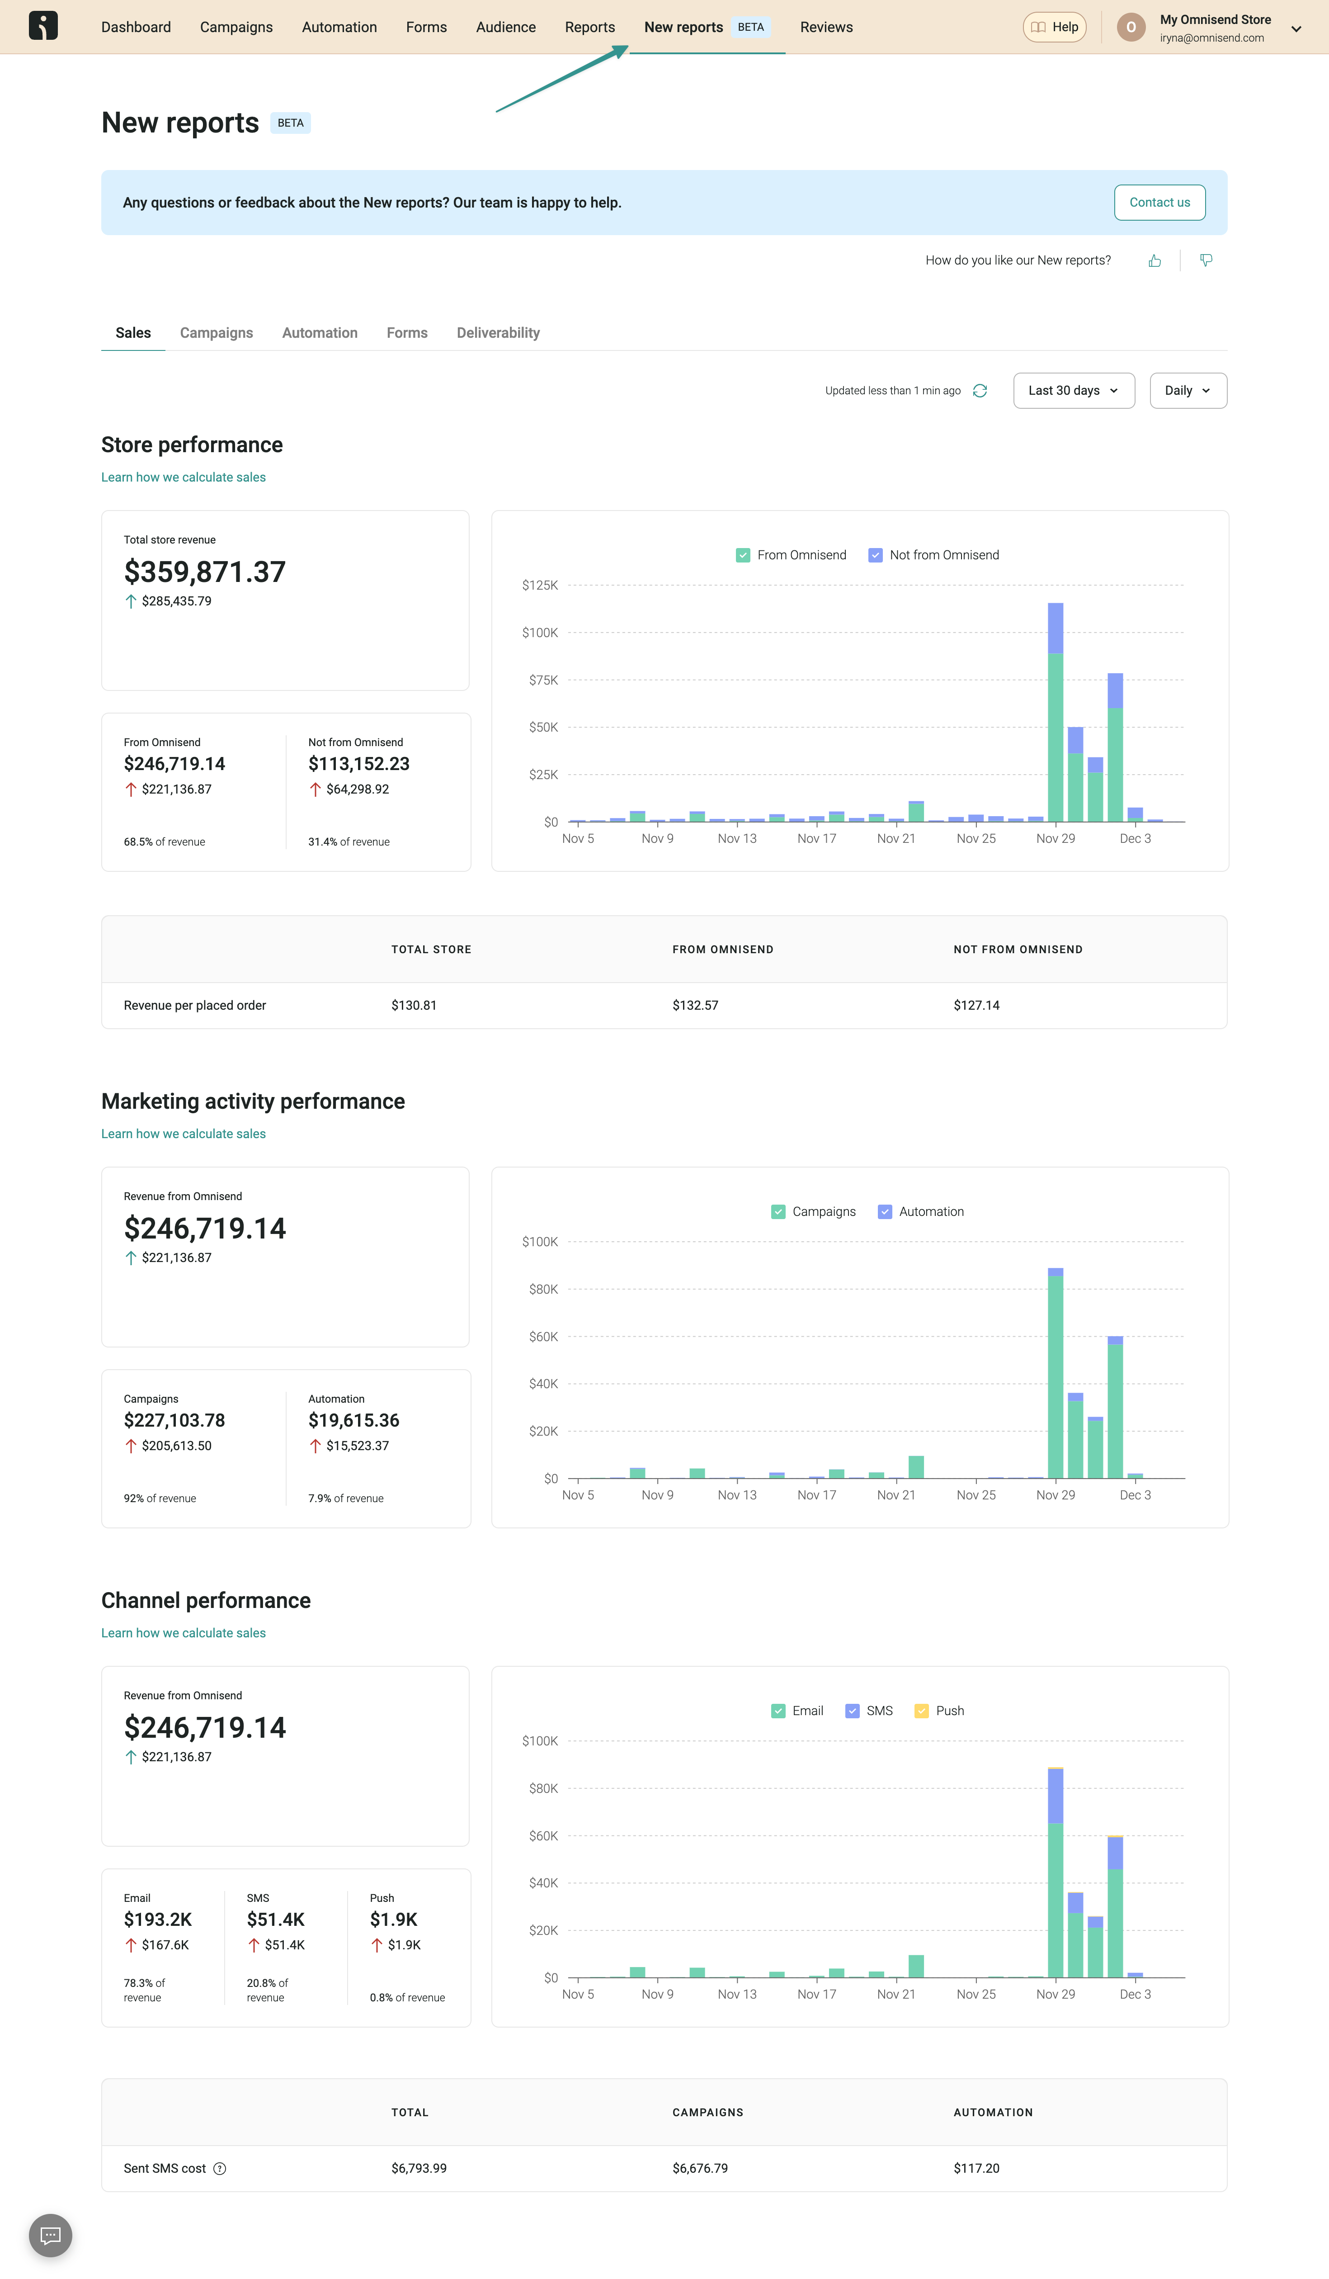Click the Help book icon
This screenshot has width=1329, height=2279.
pos(1039,27)
